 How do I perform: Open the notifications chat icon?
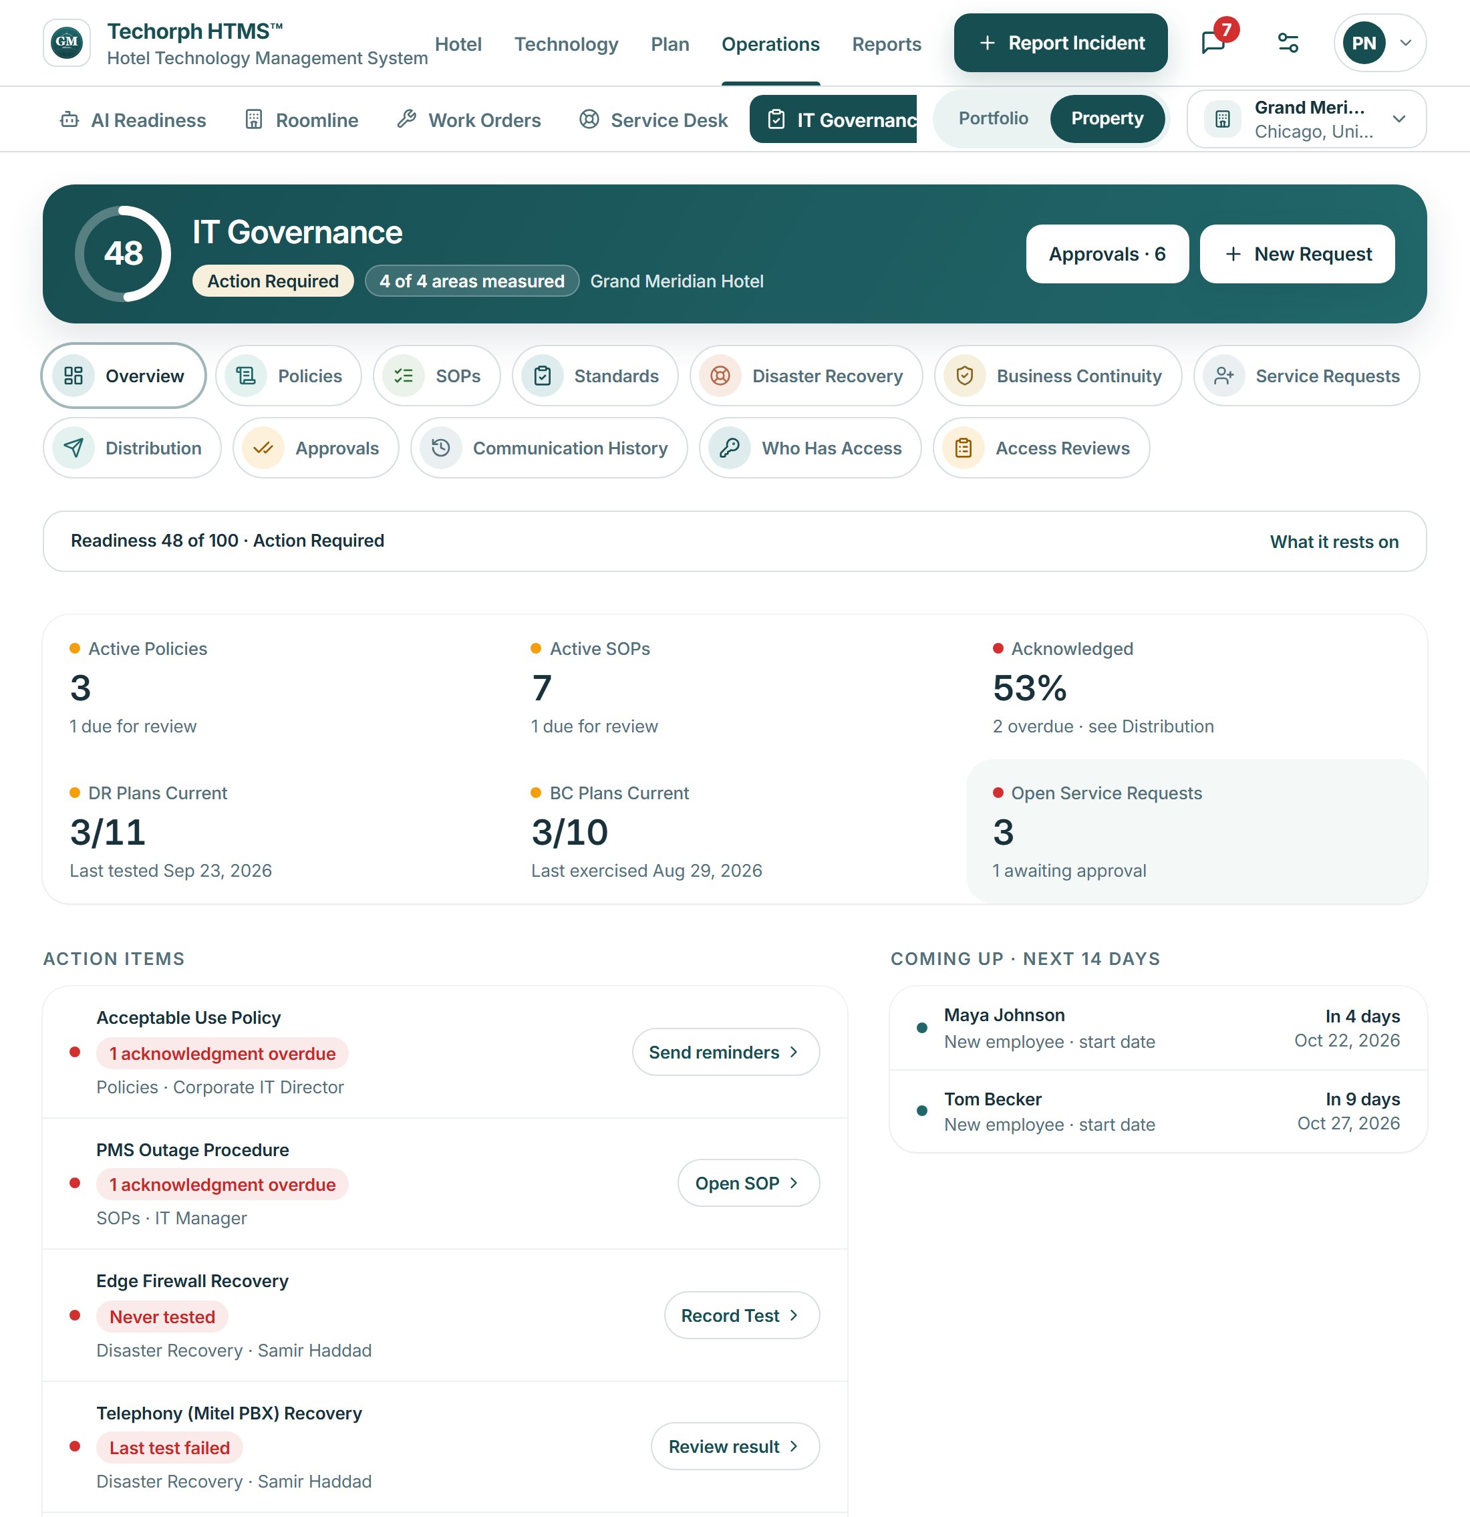[x=1214, y=43]
